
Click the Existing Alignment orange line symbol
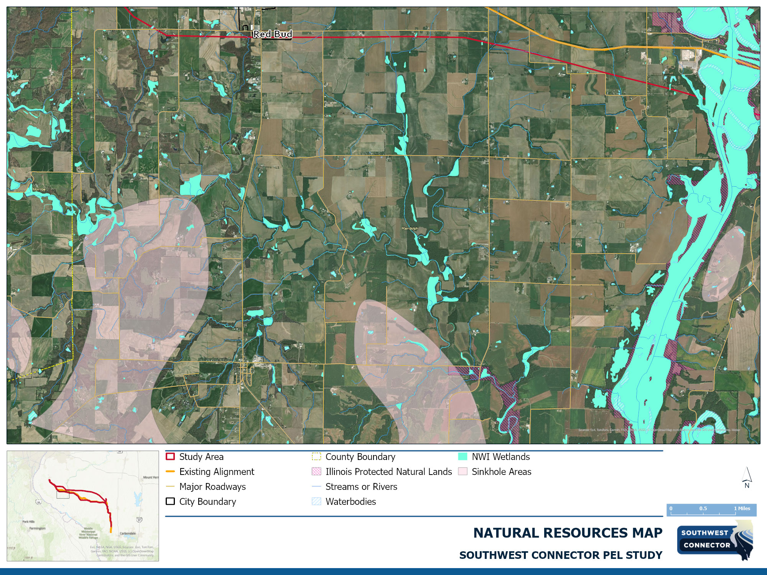click(170, 472)
